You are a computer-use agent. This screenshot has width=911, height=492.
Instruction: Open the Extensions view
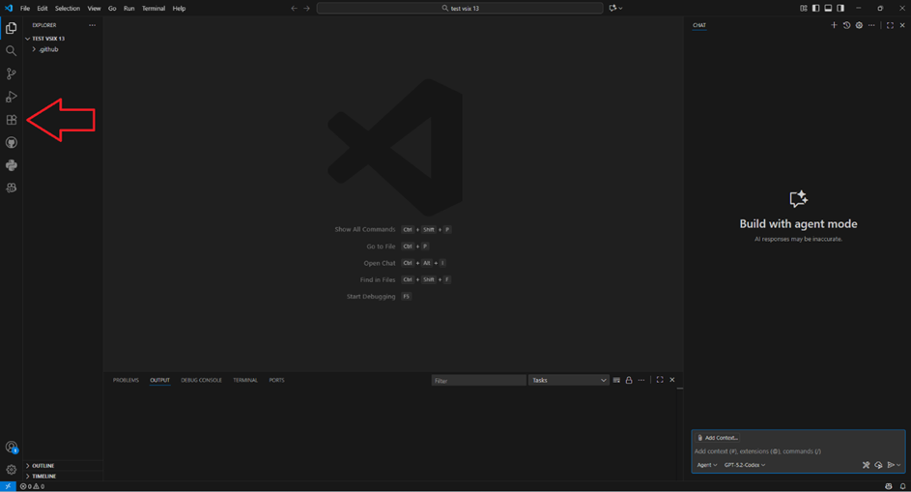click(x=11, y=120)
